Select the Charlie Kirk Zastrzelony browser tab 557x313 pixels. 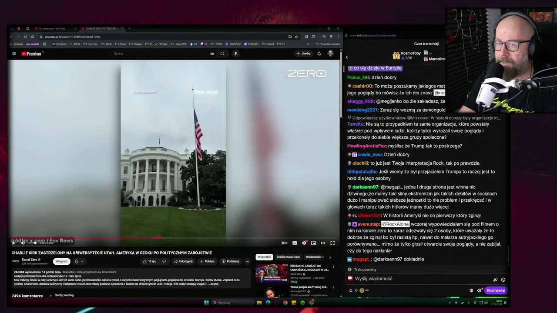click(x=102, y=28)
